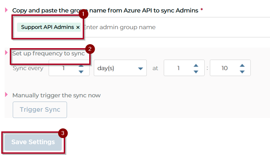270x155 pixels.
Task: Decrease the sync minute value
Action: 242,72
